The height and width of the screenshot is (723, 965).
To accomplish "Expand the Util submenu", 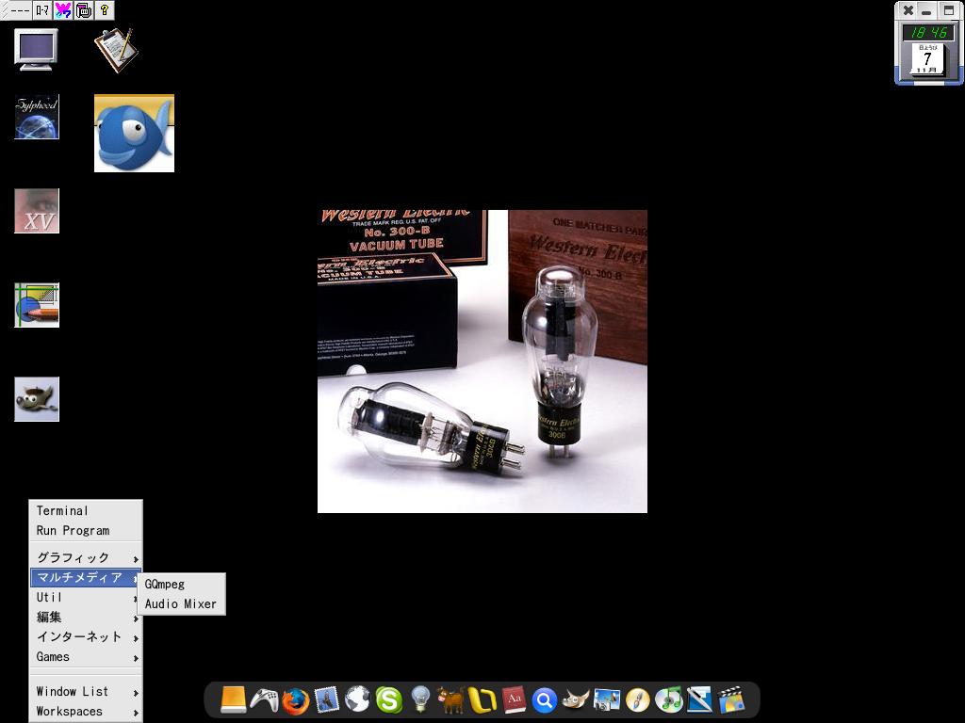I will coord(86,597).
